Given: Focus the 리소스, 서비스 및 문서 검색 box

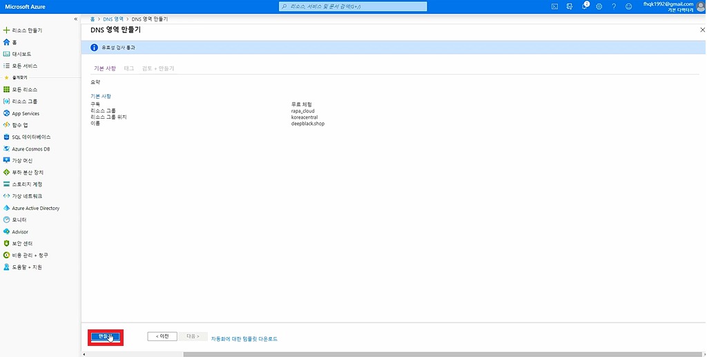Looking at the screenshot, I should click(353, 6).
